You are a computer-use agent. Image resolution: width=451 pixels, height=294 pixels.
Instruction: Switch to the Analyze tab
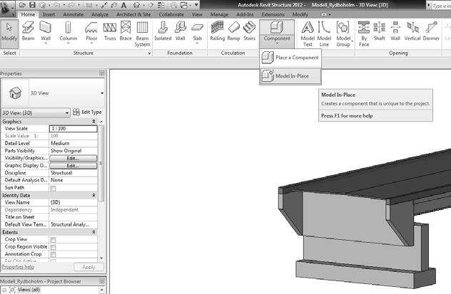point(100,14)
